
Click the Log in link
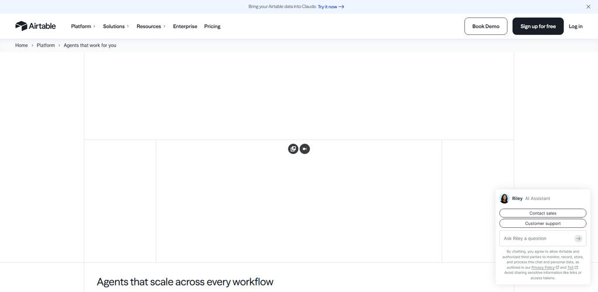[x=575, y=26]
